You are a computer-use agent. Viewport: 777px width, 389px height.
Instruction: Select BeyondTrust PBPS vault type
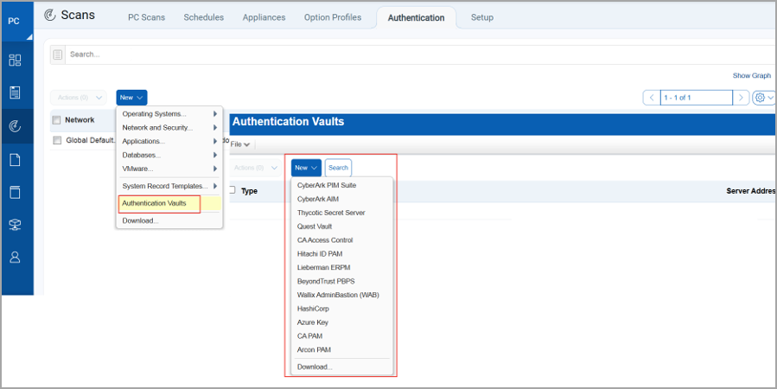[x=341, y=282]
